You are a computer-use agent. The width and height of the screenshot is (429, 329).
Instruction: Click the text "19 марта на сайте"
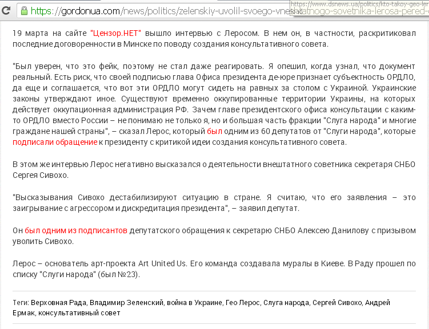(50, 33)
